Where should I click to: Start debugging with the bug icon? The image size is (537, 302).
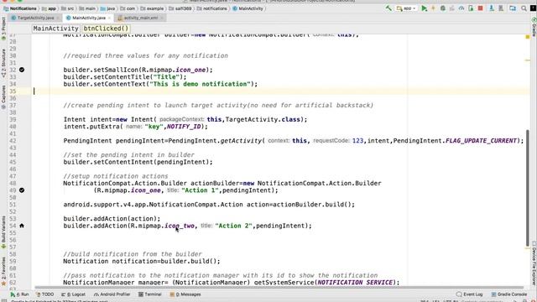442,8
